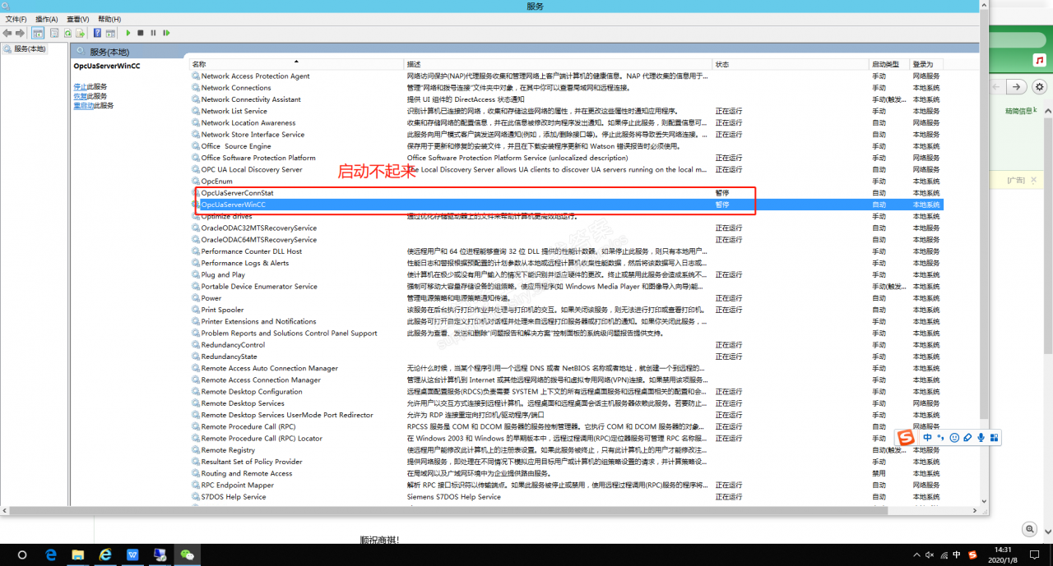Click the Restart Service icon
1053x566 pixels.
[x=166, y=33]
